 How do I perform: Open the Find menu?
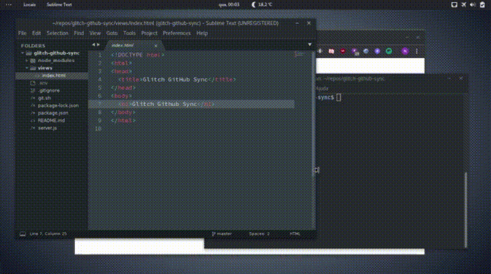[79, 33]
